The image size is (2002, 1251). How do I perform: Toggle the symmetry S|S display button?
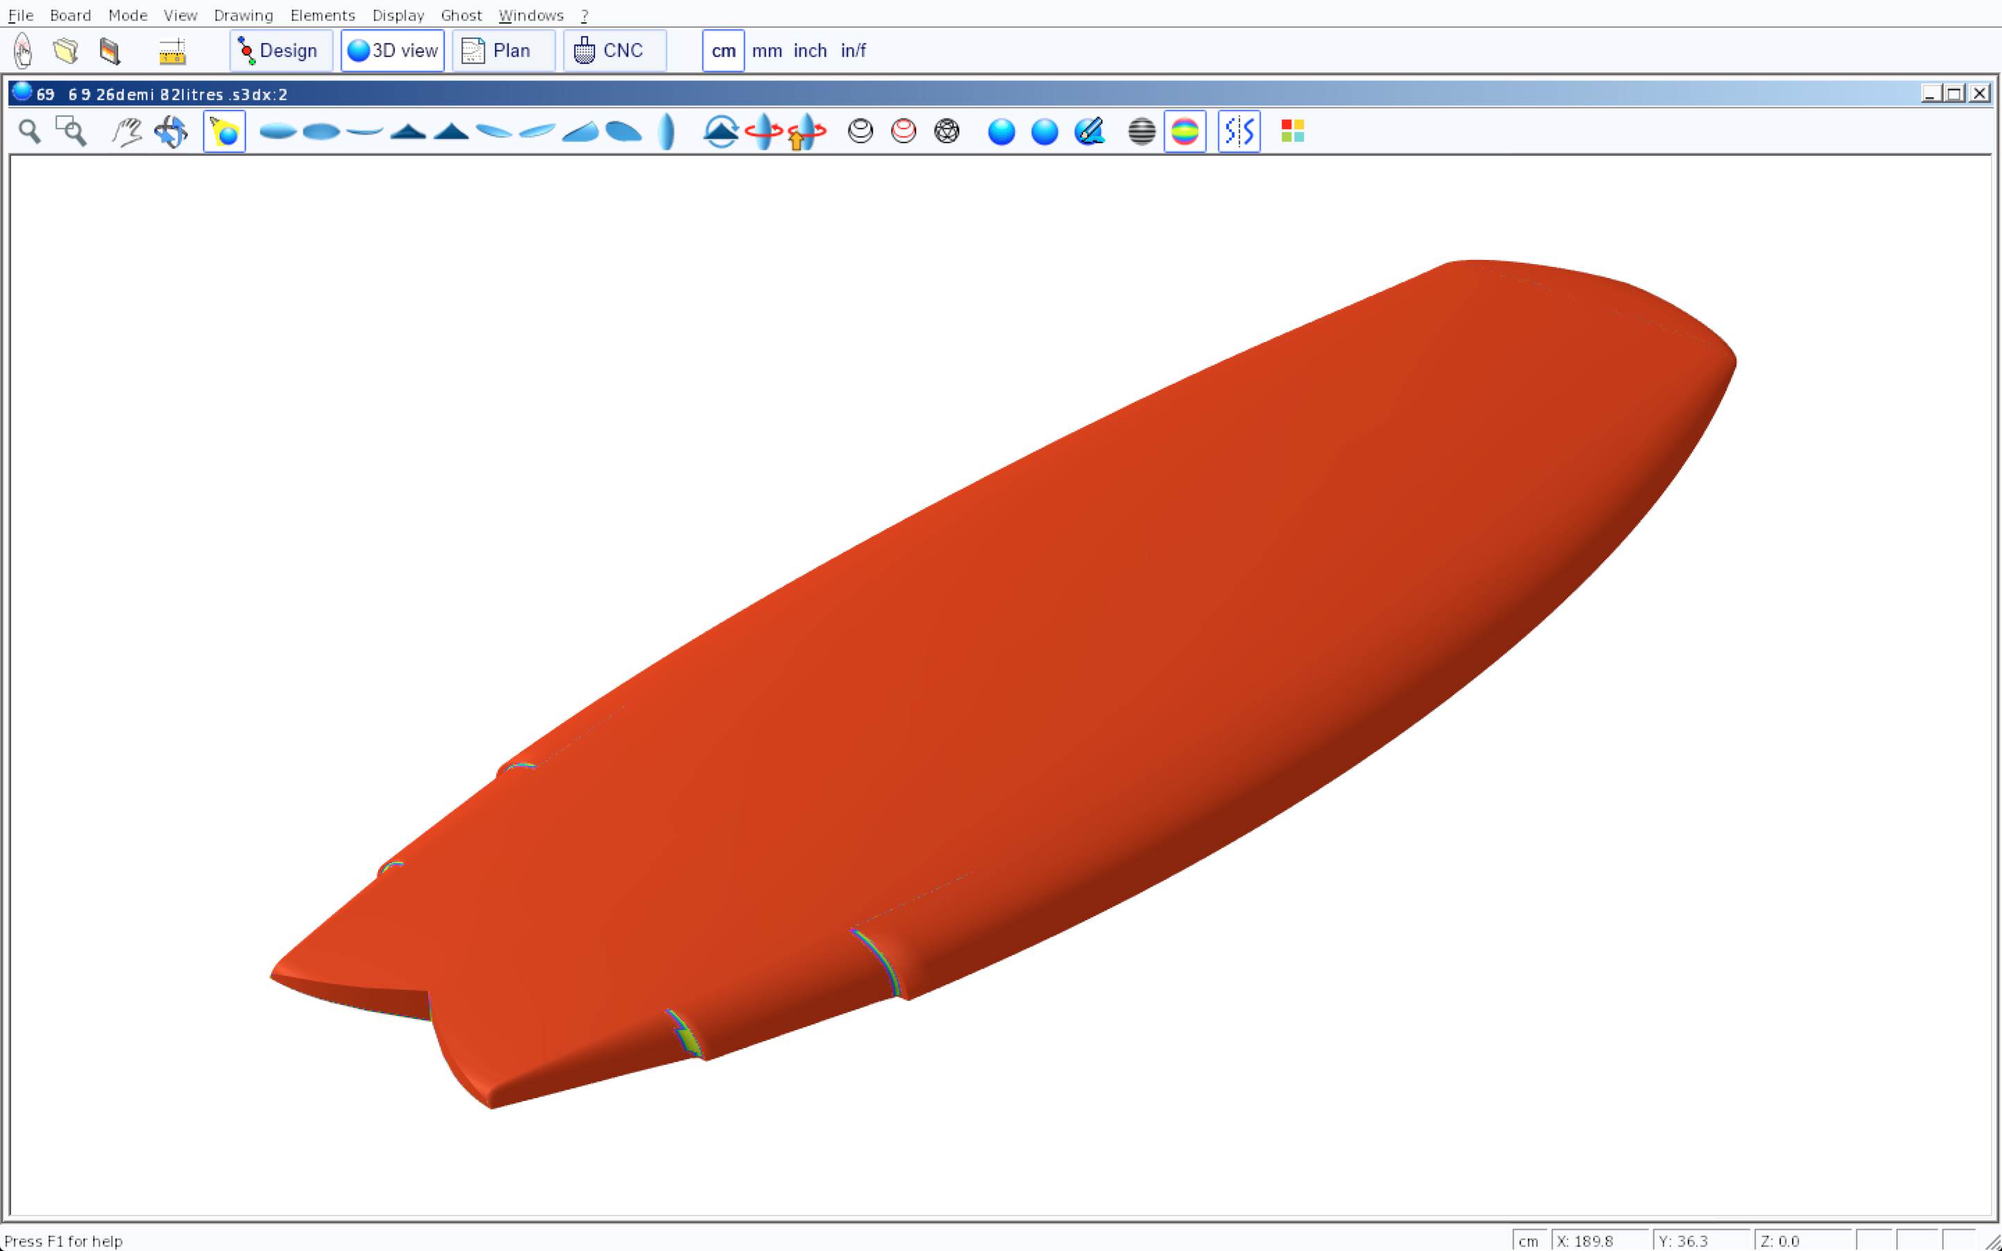(x=1239, y=131)
